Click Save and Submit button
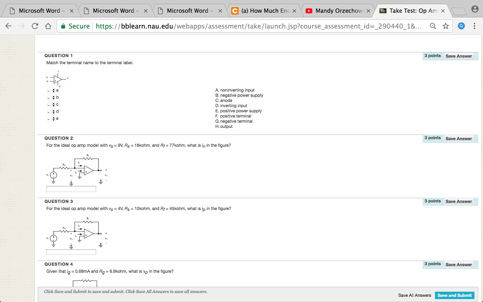Image resolution: width=483 pixels, height=302 pixels. pos(454,295)
